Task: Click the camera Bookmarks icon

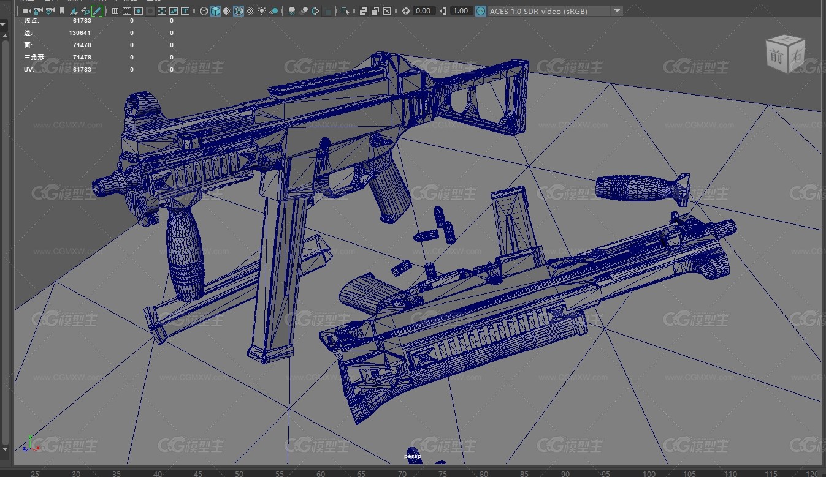Action: [62, 11]
